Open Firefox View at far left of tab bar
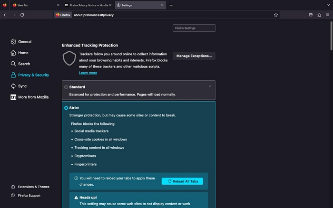Viewport: 333px width, 208px height. [x=5, y=5]
